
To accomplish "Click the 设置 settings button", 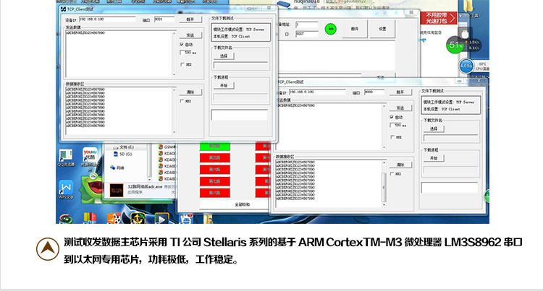I will click(382, 29).
